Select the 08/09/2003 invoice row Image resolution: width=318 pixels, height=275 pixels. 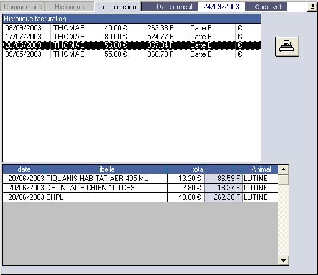pyautogui.click(x=132, y=28)
